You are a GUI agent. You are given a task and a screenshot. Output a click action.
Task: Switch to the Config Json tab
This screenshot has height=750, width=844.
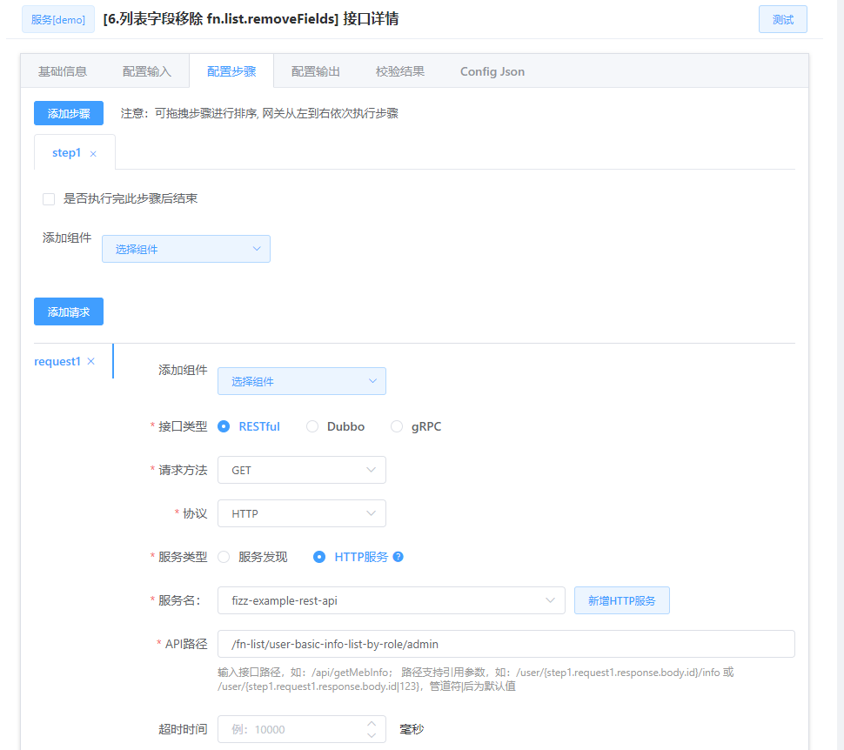pos(492,71)
